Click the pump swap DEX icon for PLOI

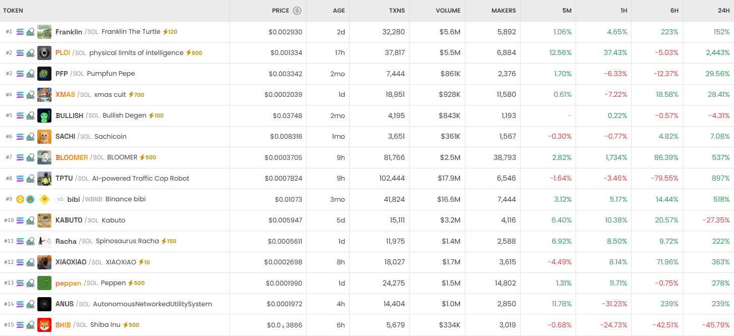(x=30, y=53)
